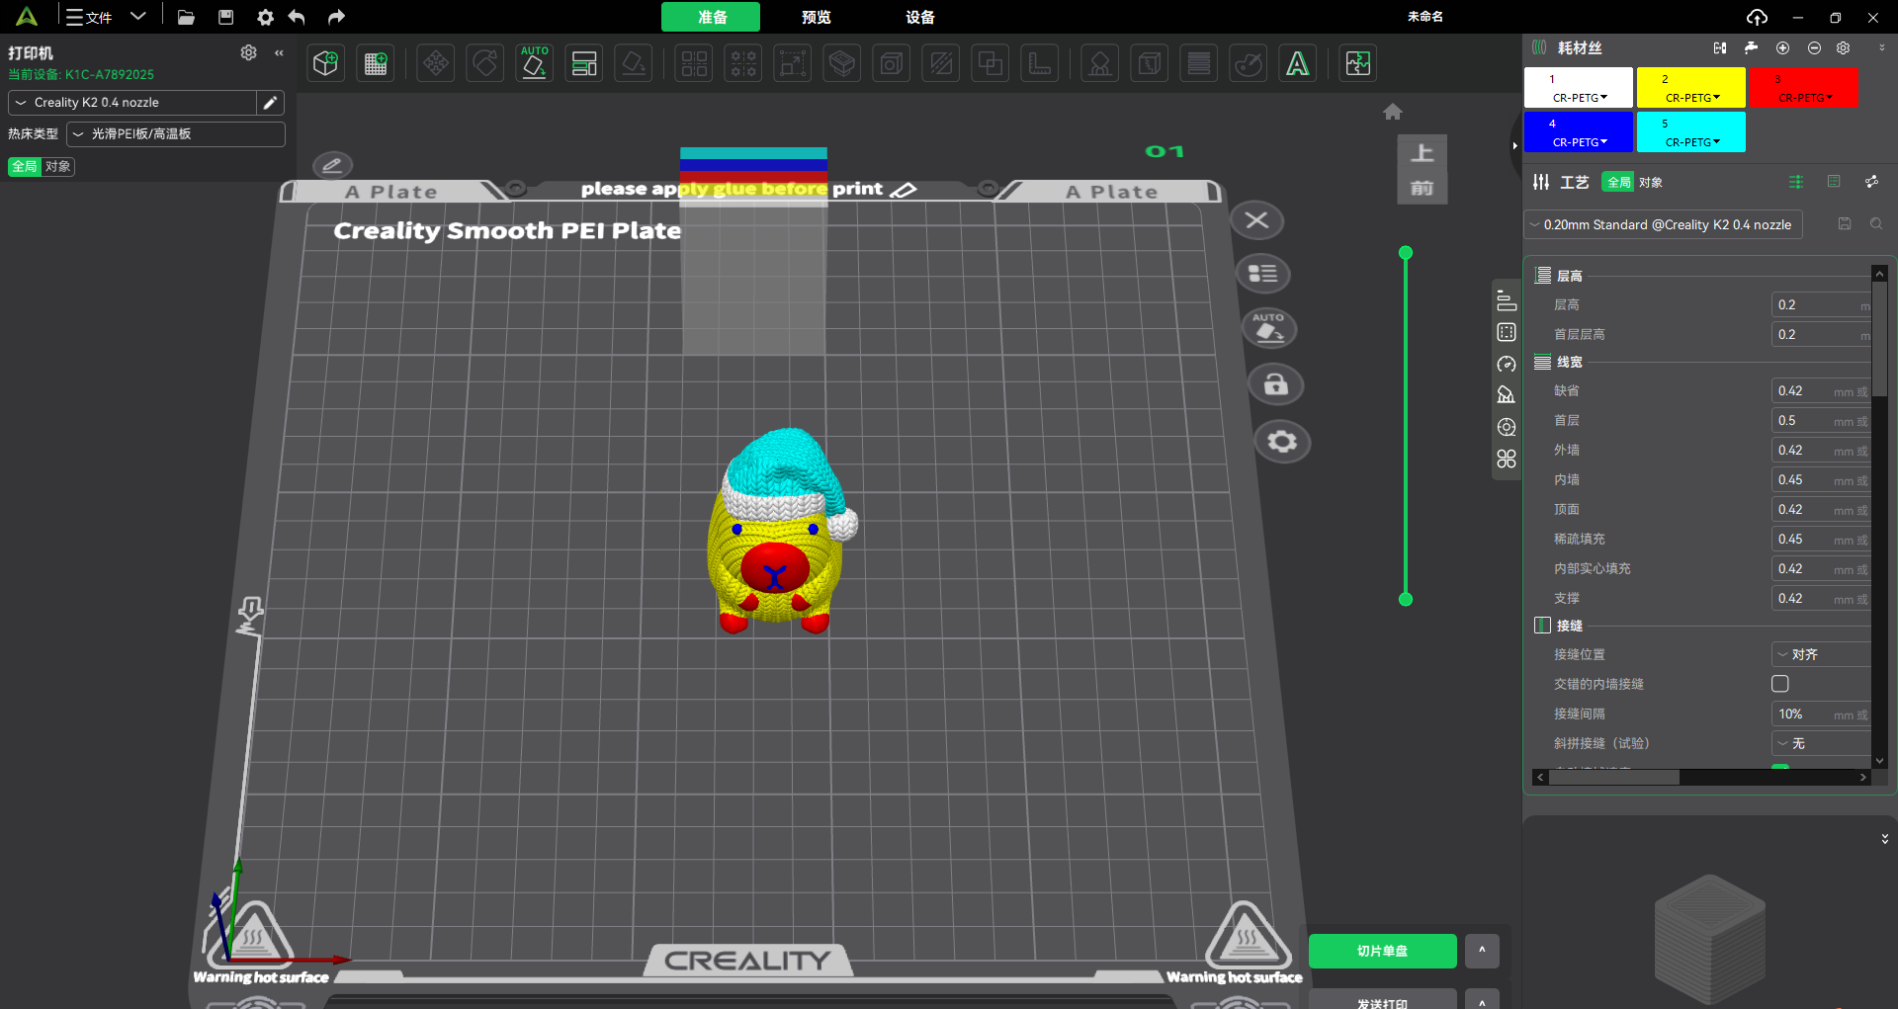Open the Creality K2 0.4 nozzle printer dropdown
This screenshot has height=1009, width=1898.
coord(132,103)
